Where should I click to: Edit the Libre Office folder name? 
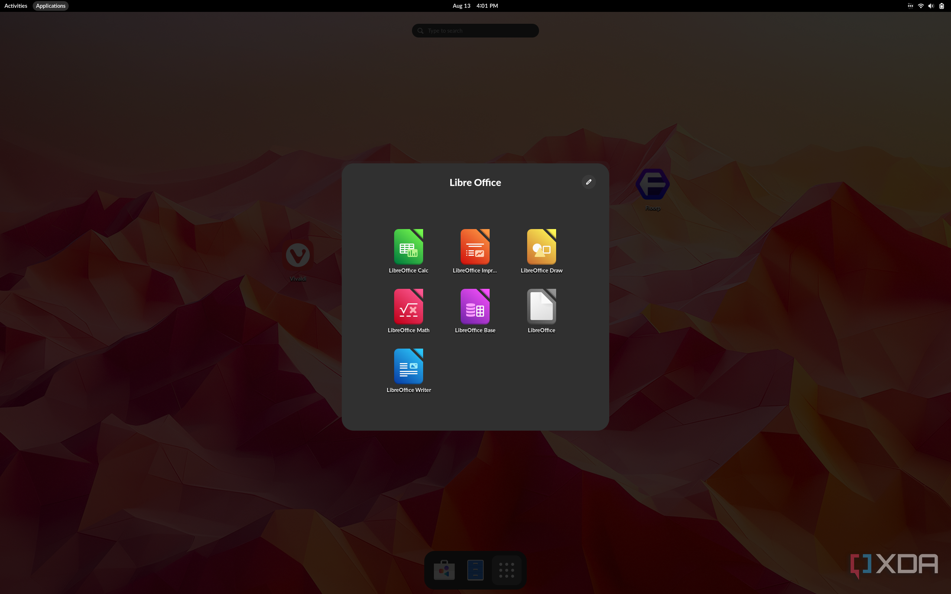click(588, 182)
